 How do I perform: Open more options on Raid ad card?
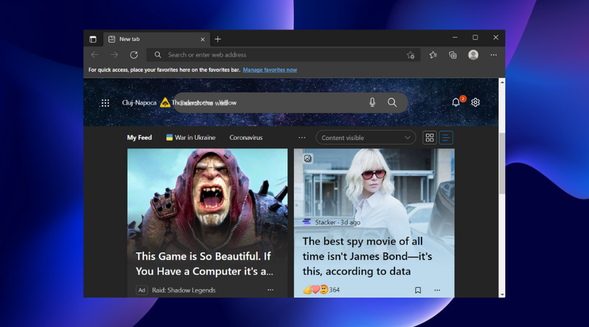pos(270,290)
